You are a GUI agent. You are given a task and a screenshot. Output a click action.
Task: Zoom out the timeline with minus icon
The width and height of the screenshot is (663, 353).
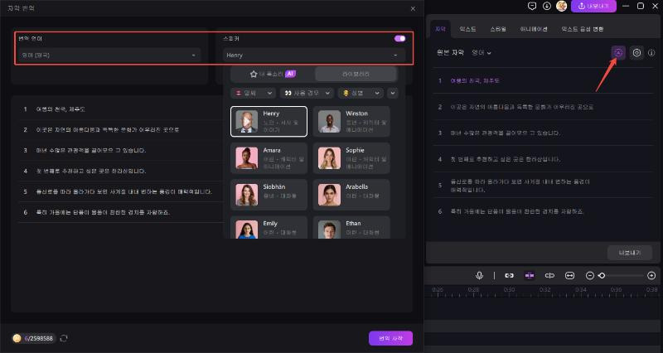(590, 276)
